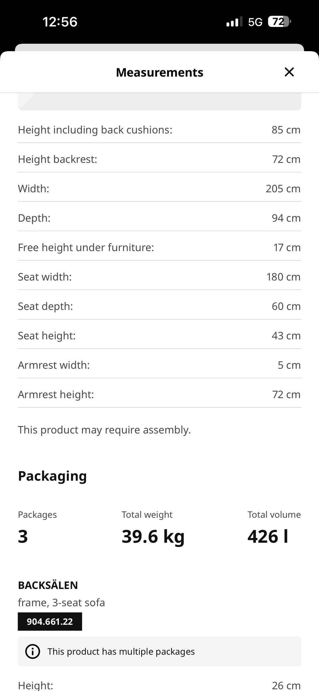
Task: Close the Measurements sheet with the X
Action: (289, 72)
